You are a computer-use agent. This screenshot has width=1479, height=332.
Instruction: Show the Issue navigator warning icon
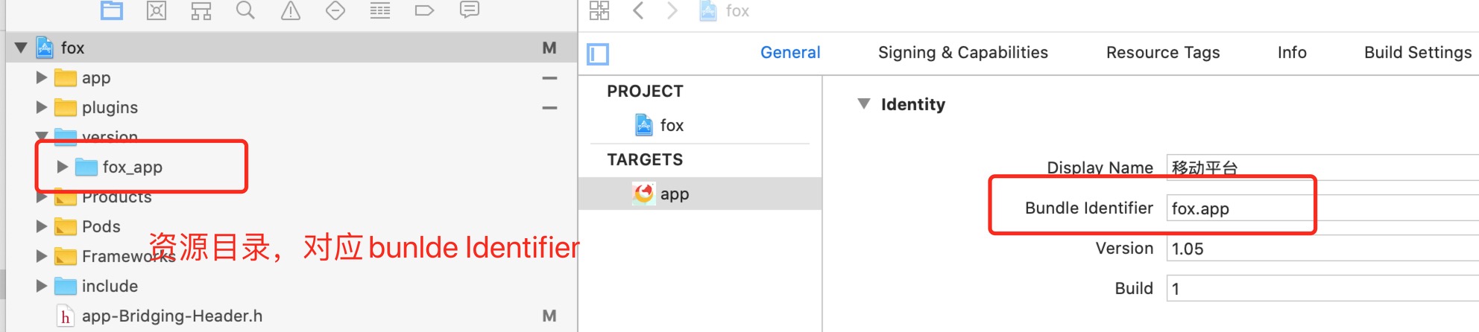(291, 10)
